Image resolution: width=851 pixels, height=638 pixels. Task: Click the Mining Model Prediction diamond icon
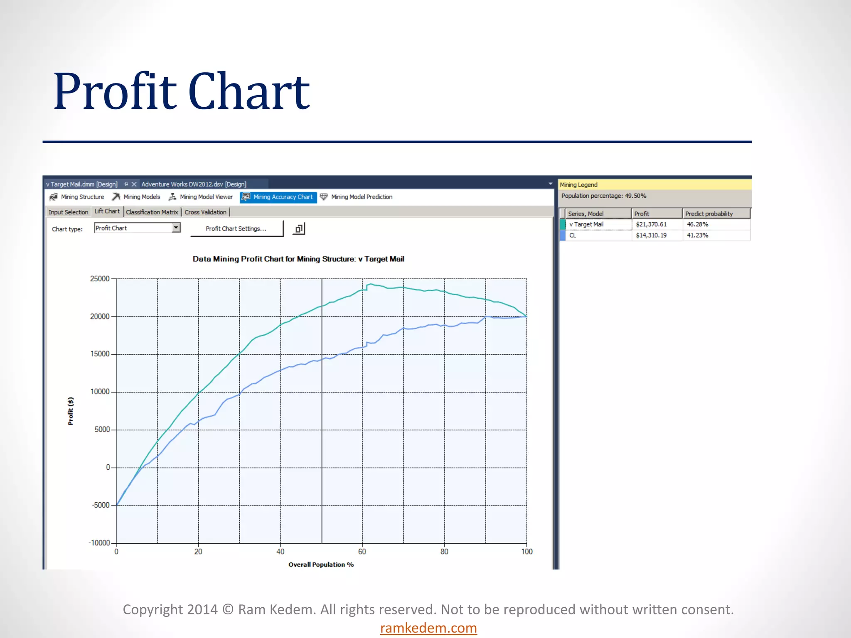pyautogui.click(x=324, y=197)
